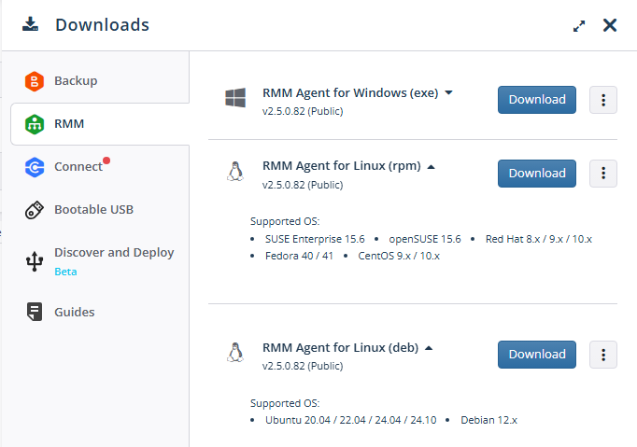Click the red notification dot on Connect

106,161
